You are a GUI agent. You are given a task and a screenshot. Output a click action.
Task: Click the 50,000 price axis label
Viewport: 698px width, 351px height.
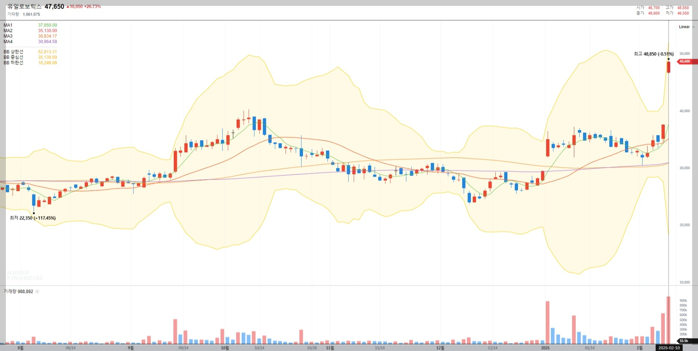[685, 54]
